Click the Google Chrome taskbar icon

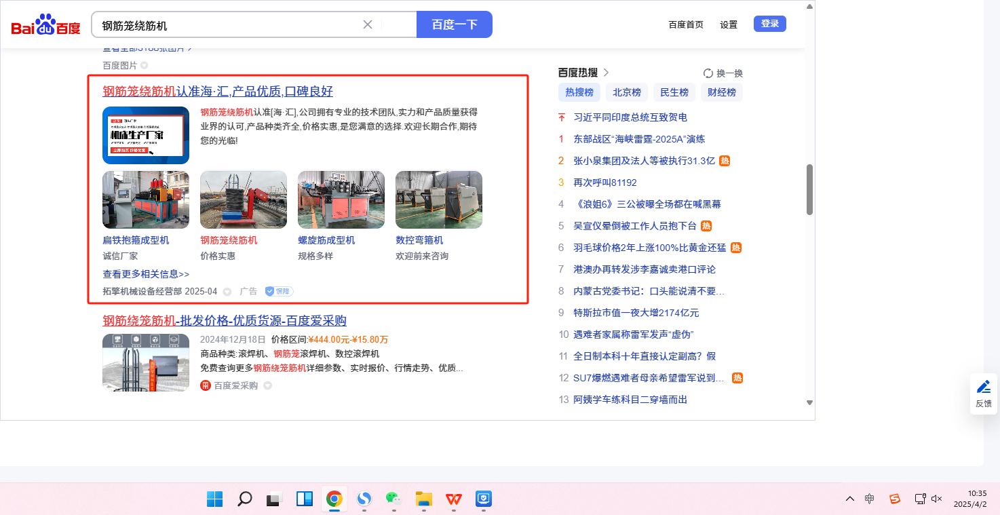point(334,499)
